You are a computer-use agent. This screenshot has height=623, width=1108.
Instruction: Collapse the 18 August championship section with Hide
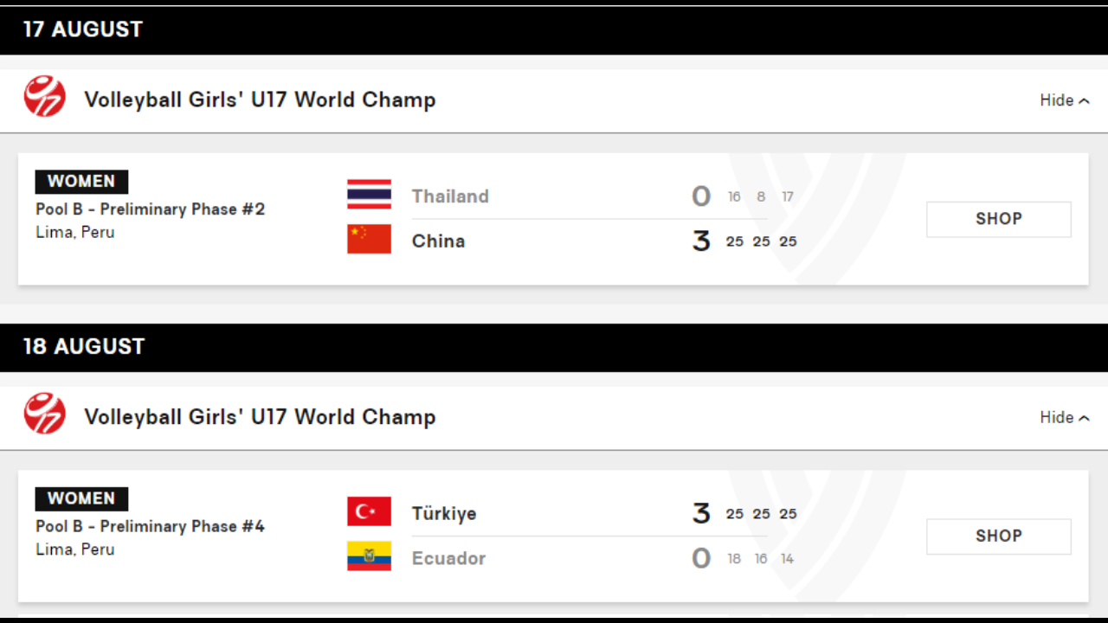click(x=1064, y=418)
